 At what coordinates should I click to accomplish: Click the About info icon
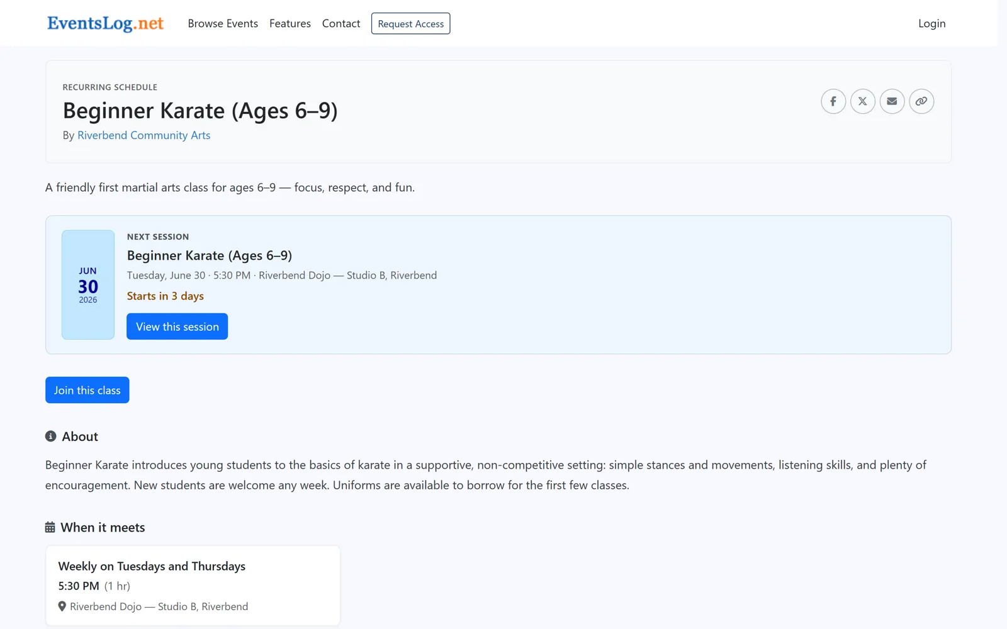pyautogui.click(x=51, y=436)
